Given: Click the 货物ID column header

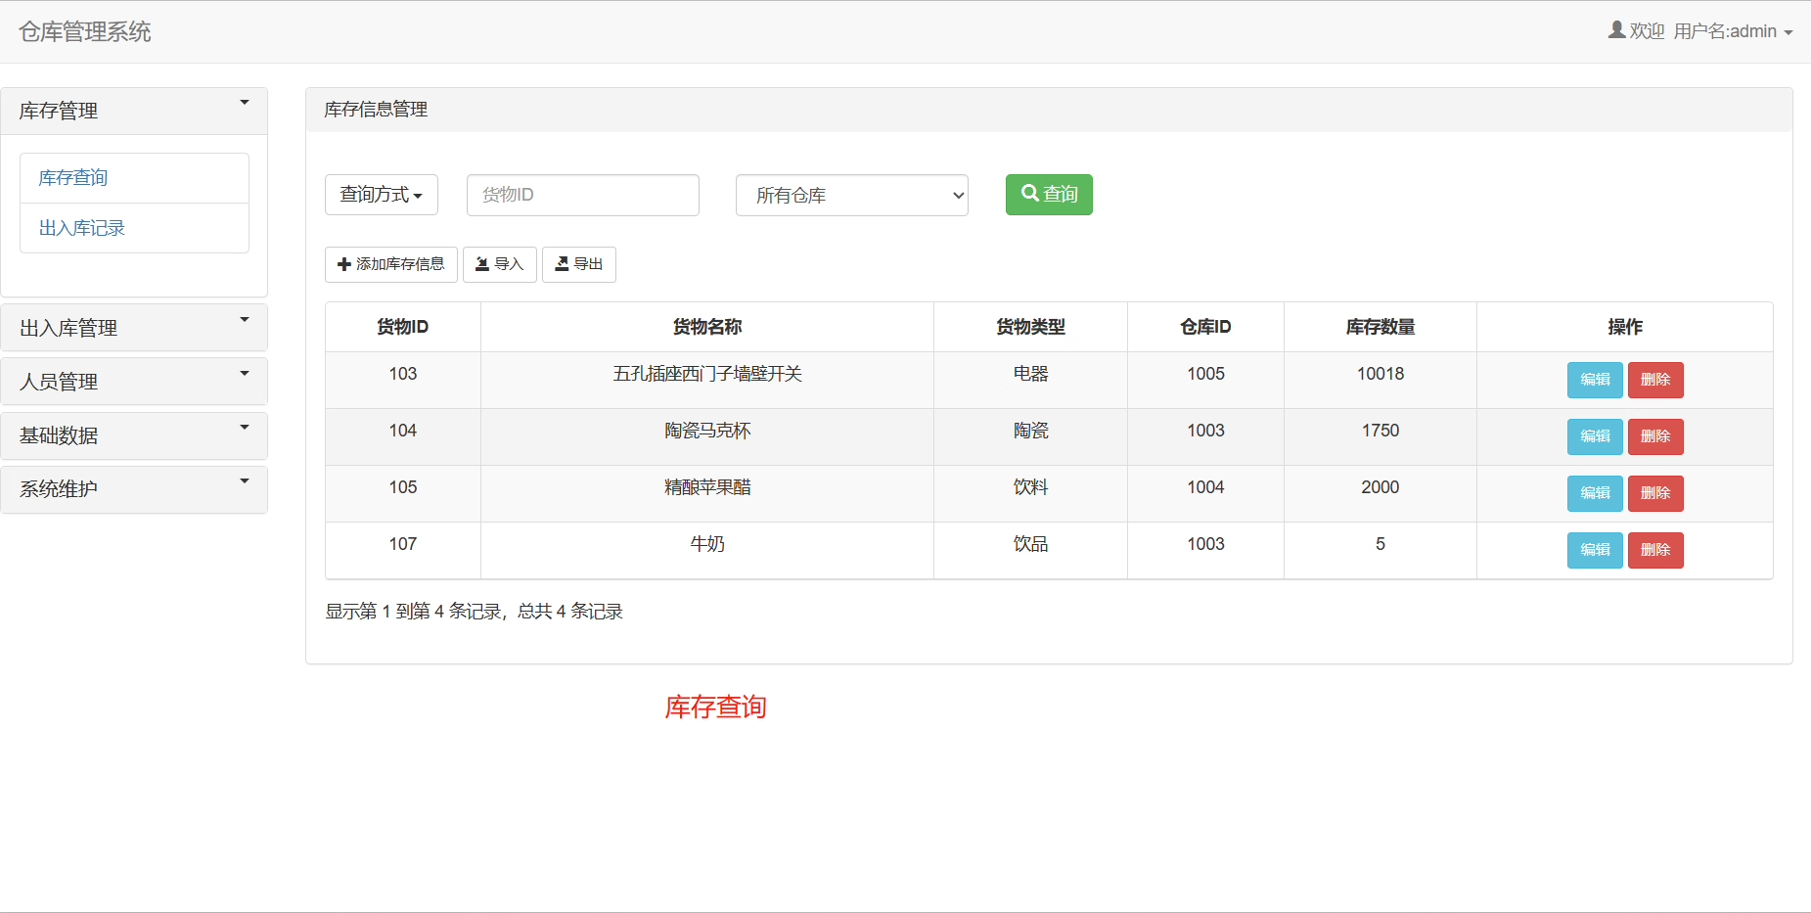Looking at the screenshot, I should click(403, 327).
